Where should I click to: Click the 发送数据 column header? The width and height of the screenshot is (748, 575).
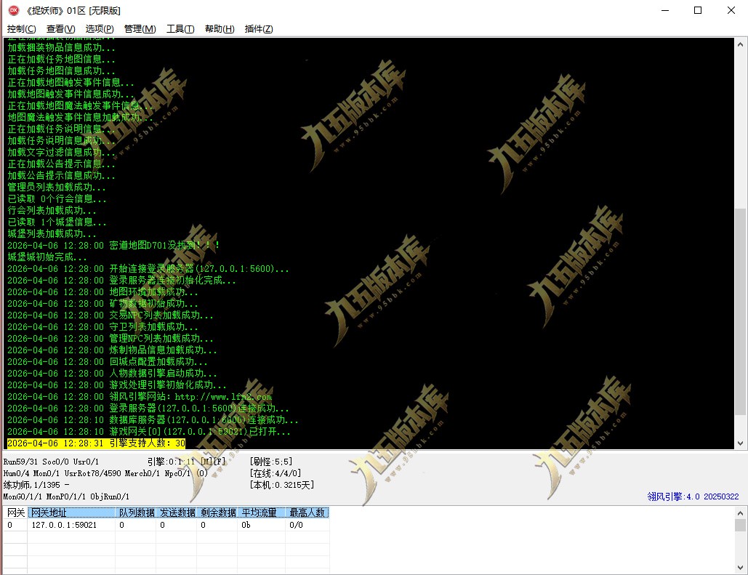(177, 512)
